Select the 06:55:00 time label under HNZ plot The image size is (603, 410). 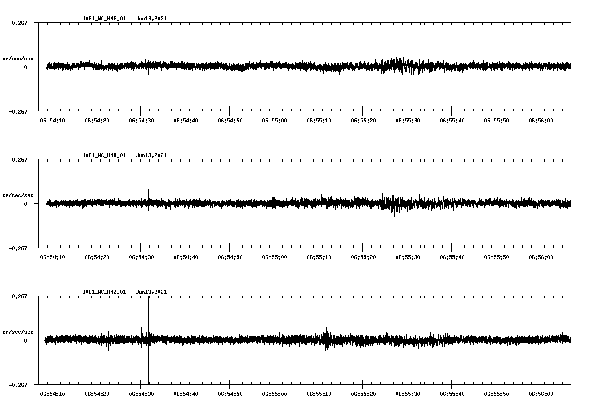point(274,394)
